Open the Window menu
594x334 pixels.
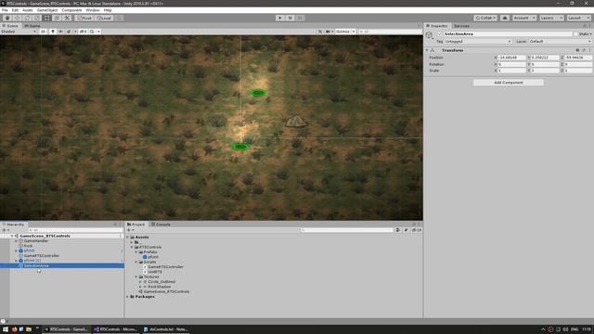pos(93,10)
